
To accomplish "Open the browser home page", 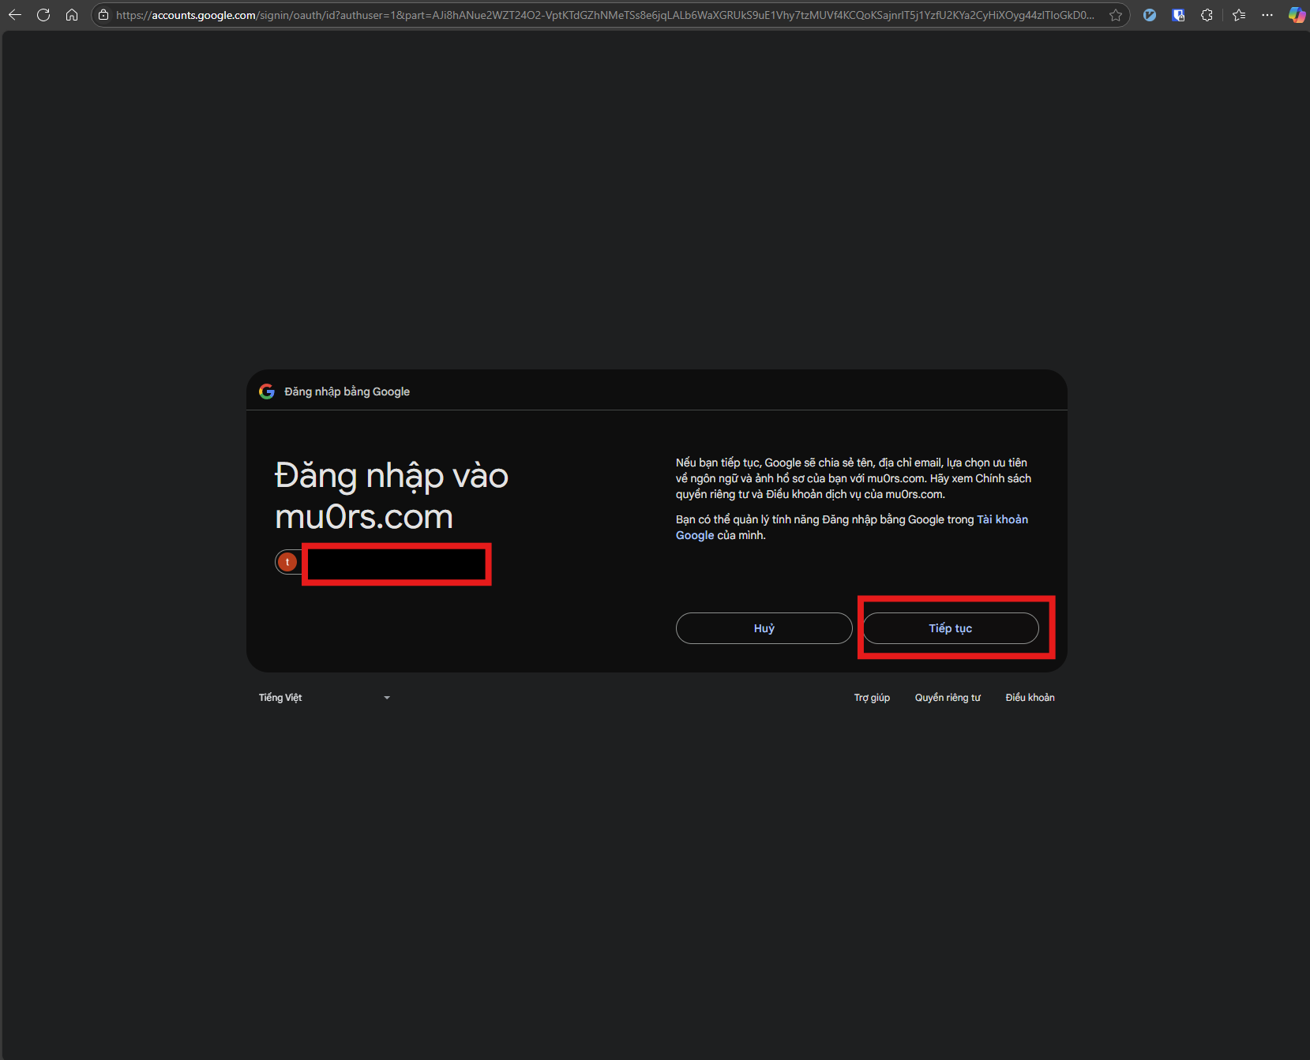I will click(72, 15).
